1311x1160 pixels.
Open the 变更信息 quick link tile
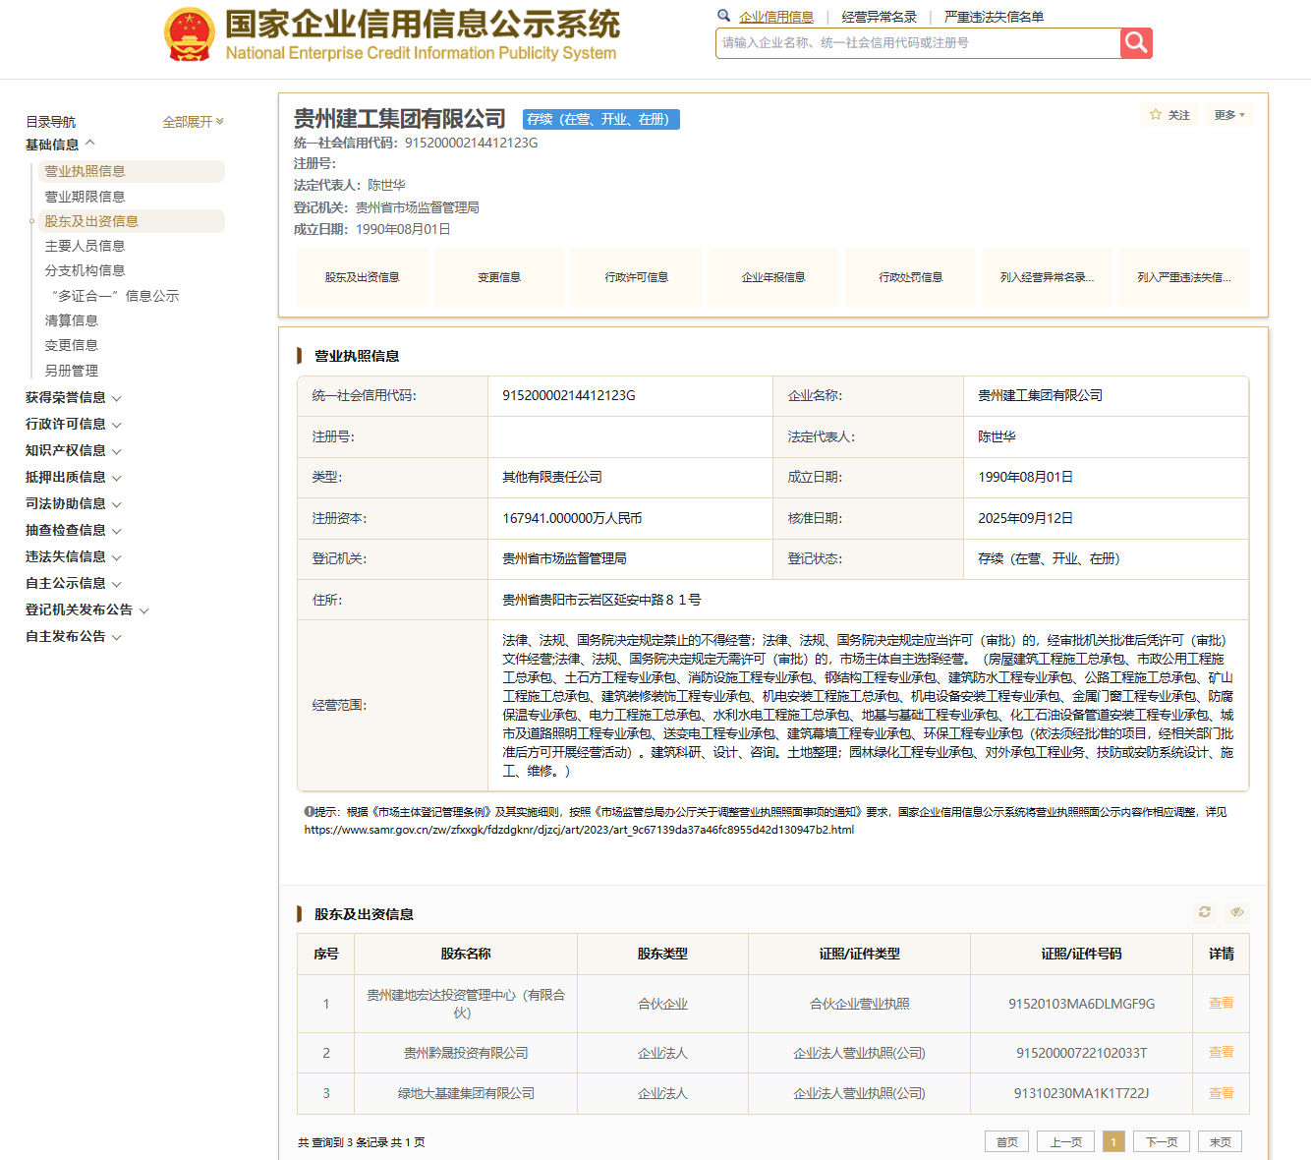point(499,277)
